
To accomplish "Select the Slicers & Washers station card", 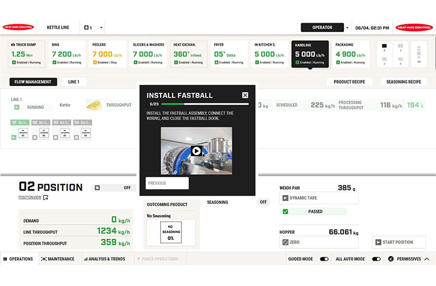I will tap(148, 54).
